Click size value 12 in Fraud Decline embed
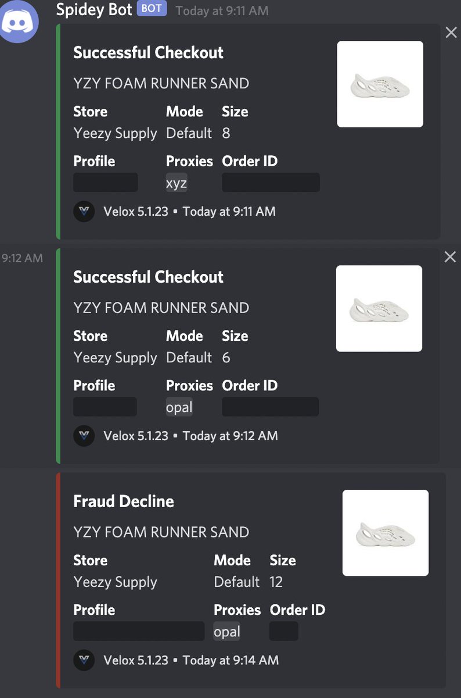Screen dimensions: 461x698 click(x=276, y=582)
